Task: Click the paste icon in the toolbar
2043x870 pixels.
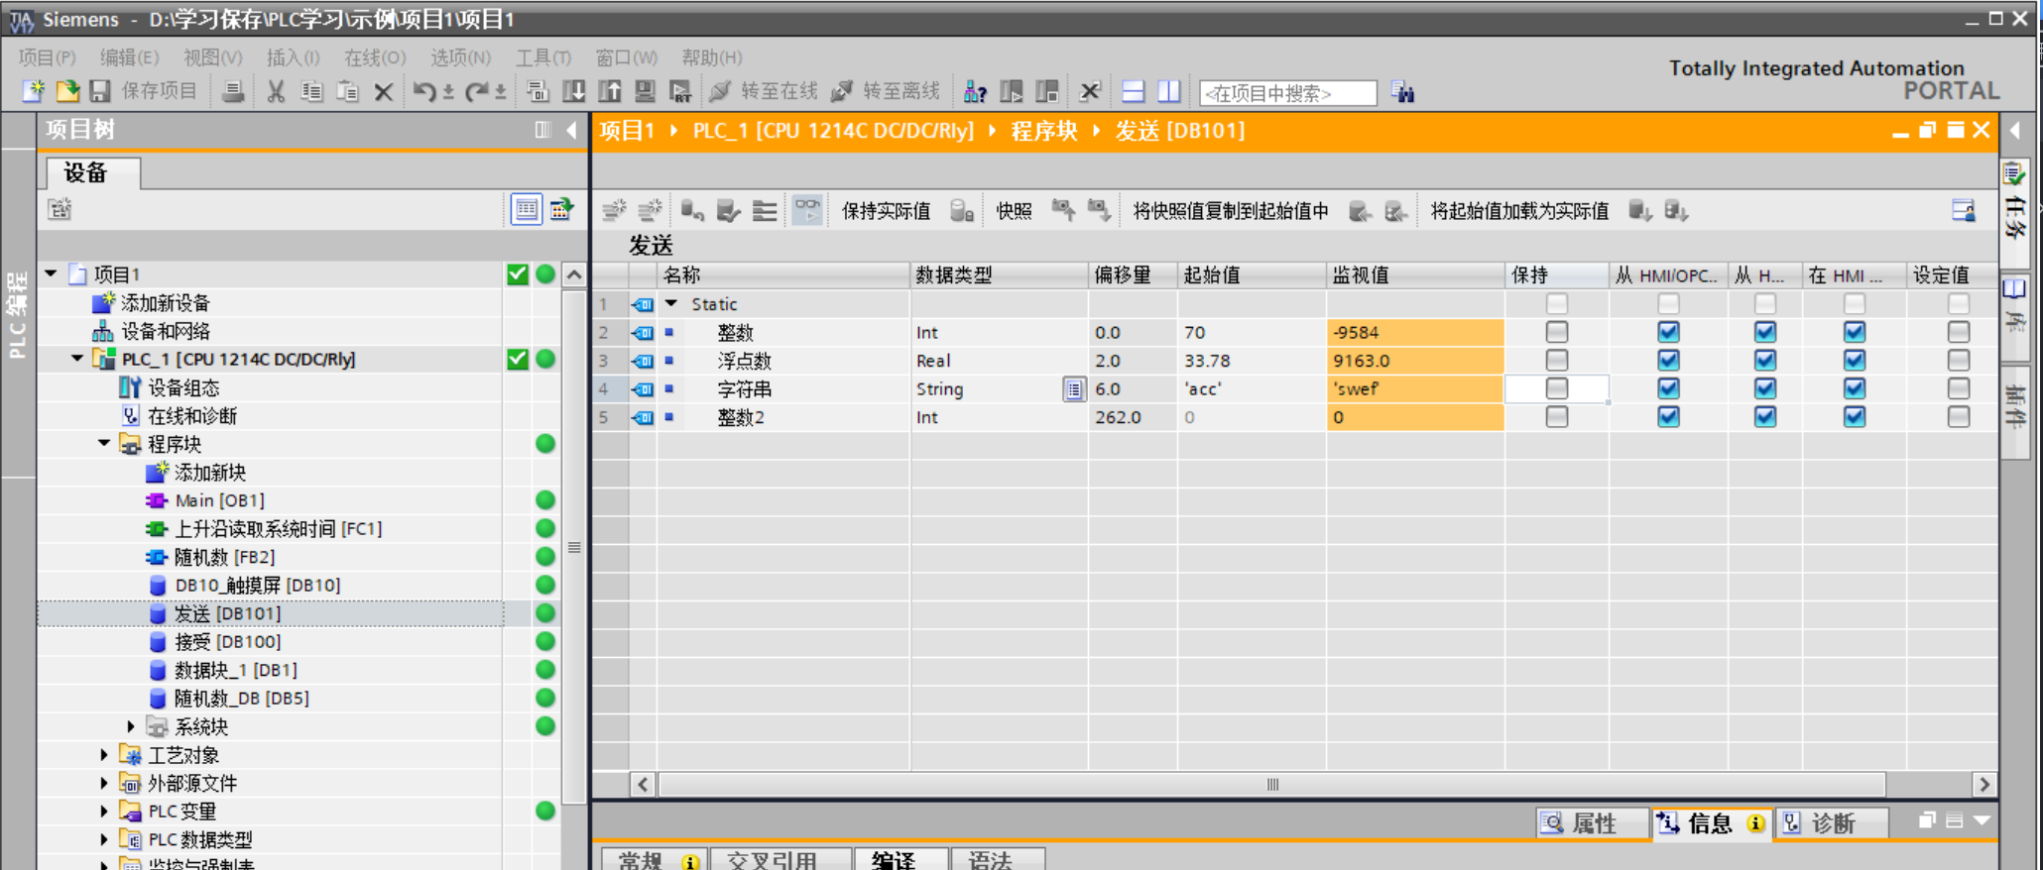Action: pos(347,91)
